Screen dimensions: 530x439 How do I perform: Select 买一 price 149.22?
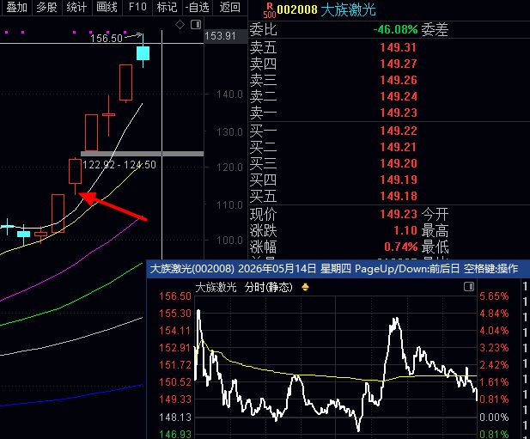(x=399, y=131)
